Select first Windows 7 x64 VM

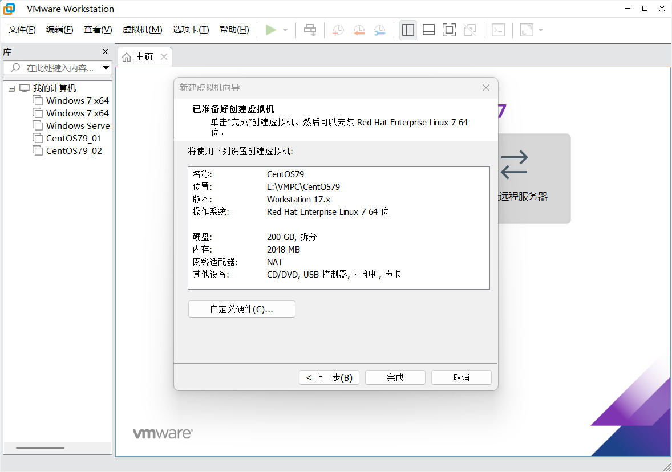[x=77, y=101]
